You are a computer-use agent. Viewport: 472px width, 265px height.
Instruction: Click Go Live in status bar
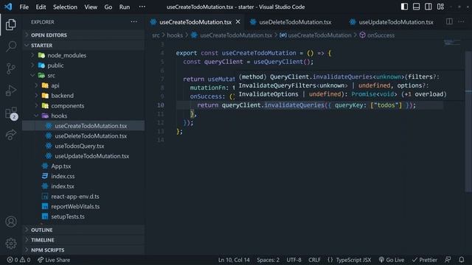pos(392,260)
